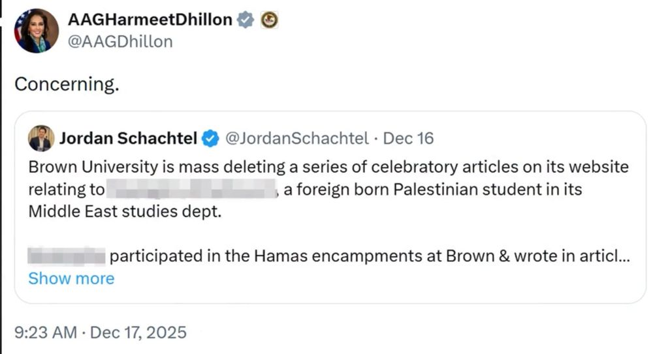The image size is (653, 354).
Task: Click the Dec 16 quoted post date
Action: click(x=408, y=138)
